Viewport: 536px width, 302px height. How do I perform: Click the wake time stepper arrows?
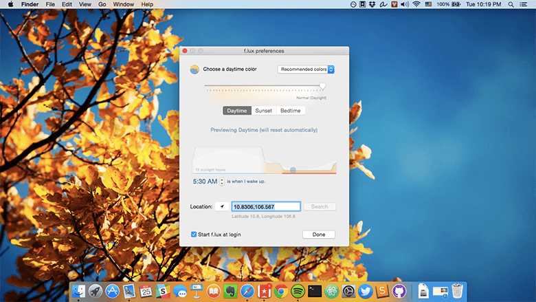click(x=221, y=182)
